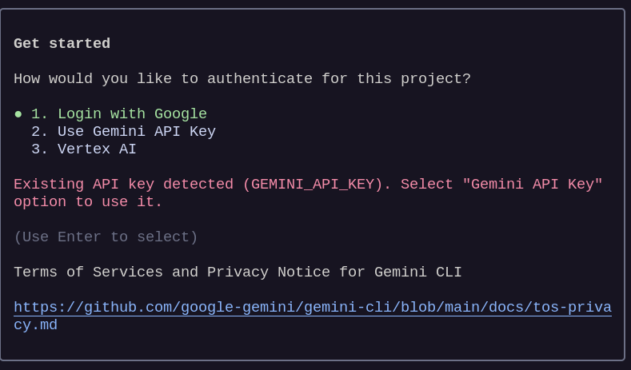Click the number 2. before Use Gemini
Screen dimensions: 631x370
(39, 132)
